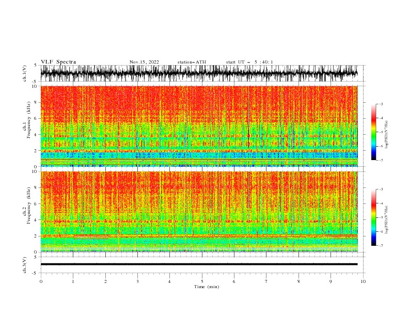The width and height of the screenshot is (409, 316).
Task: Click the "ch.3(V)" axis label
Action: tap(25, 265)
